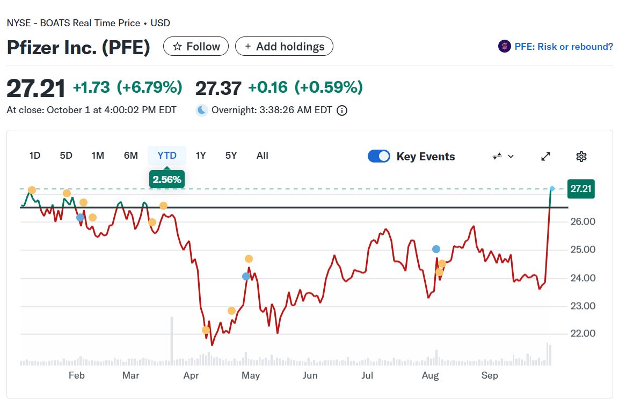619x406 pixels.
Task: Click the tall volume bar in late March
Action: (172, 341)
